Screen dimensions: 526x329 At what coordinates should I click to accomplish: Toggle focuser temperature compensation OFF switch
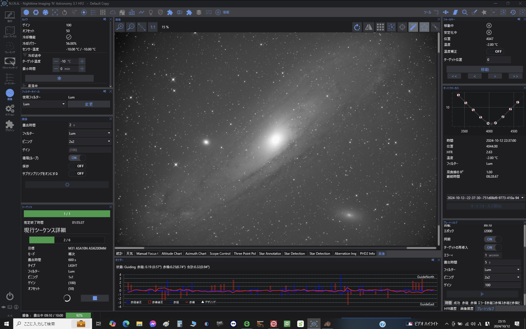(x=494, y=51)
